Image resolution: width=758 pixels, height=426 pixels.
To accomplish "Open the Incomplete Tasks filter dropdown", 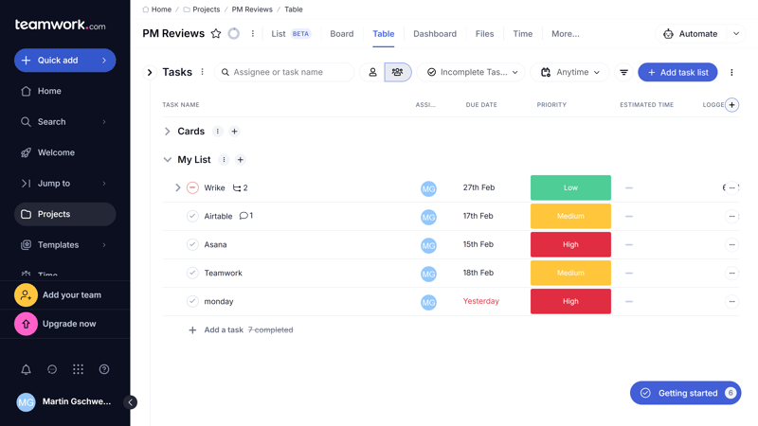I will tap(471, 72).
